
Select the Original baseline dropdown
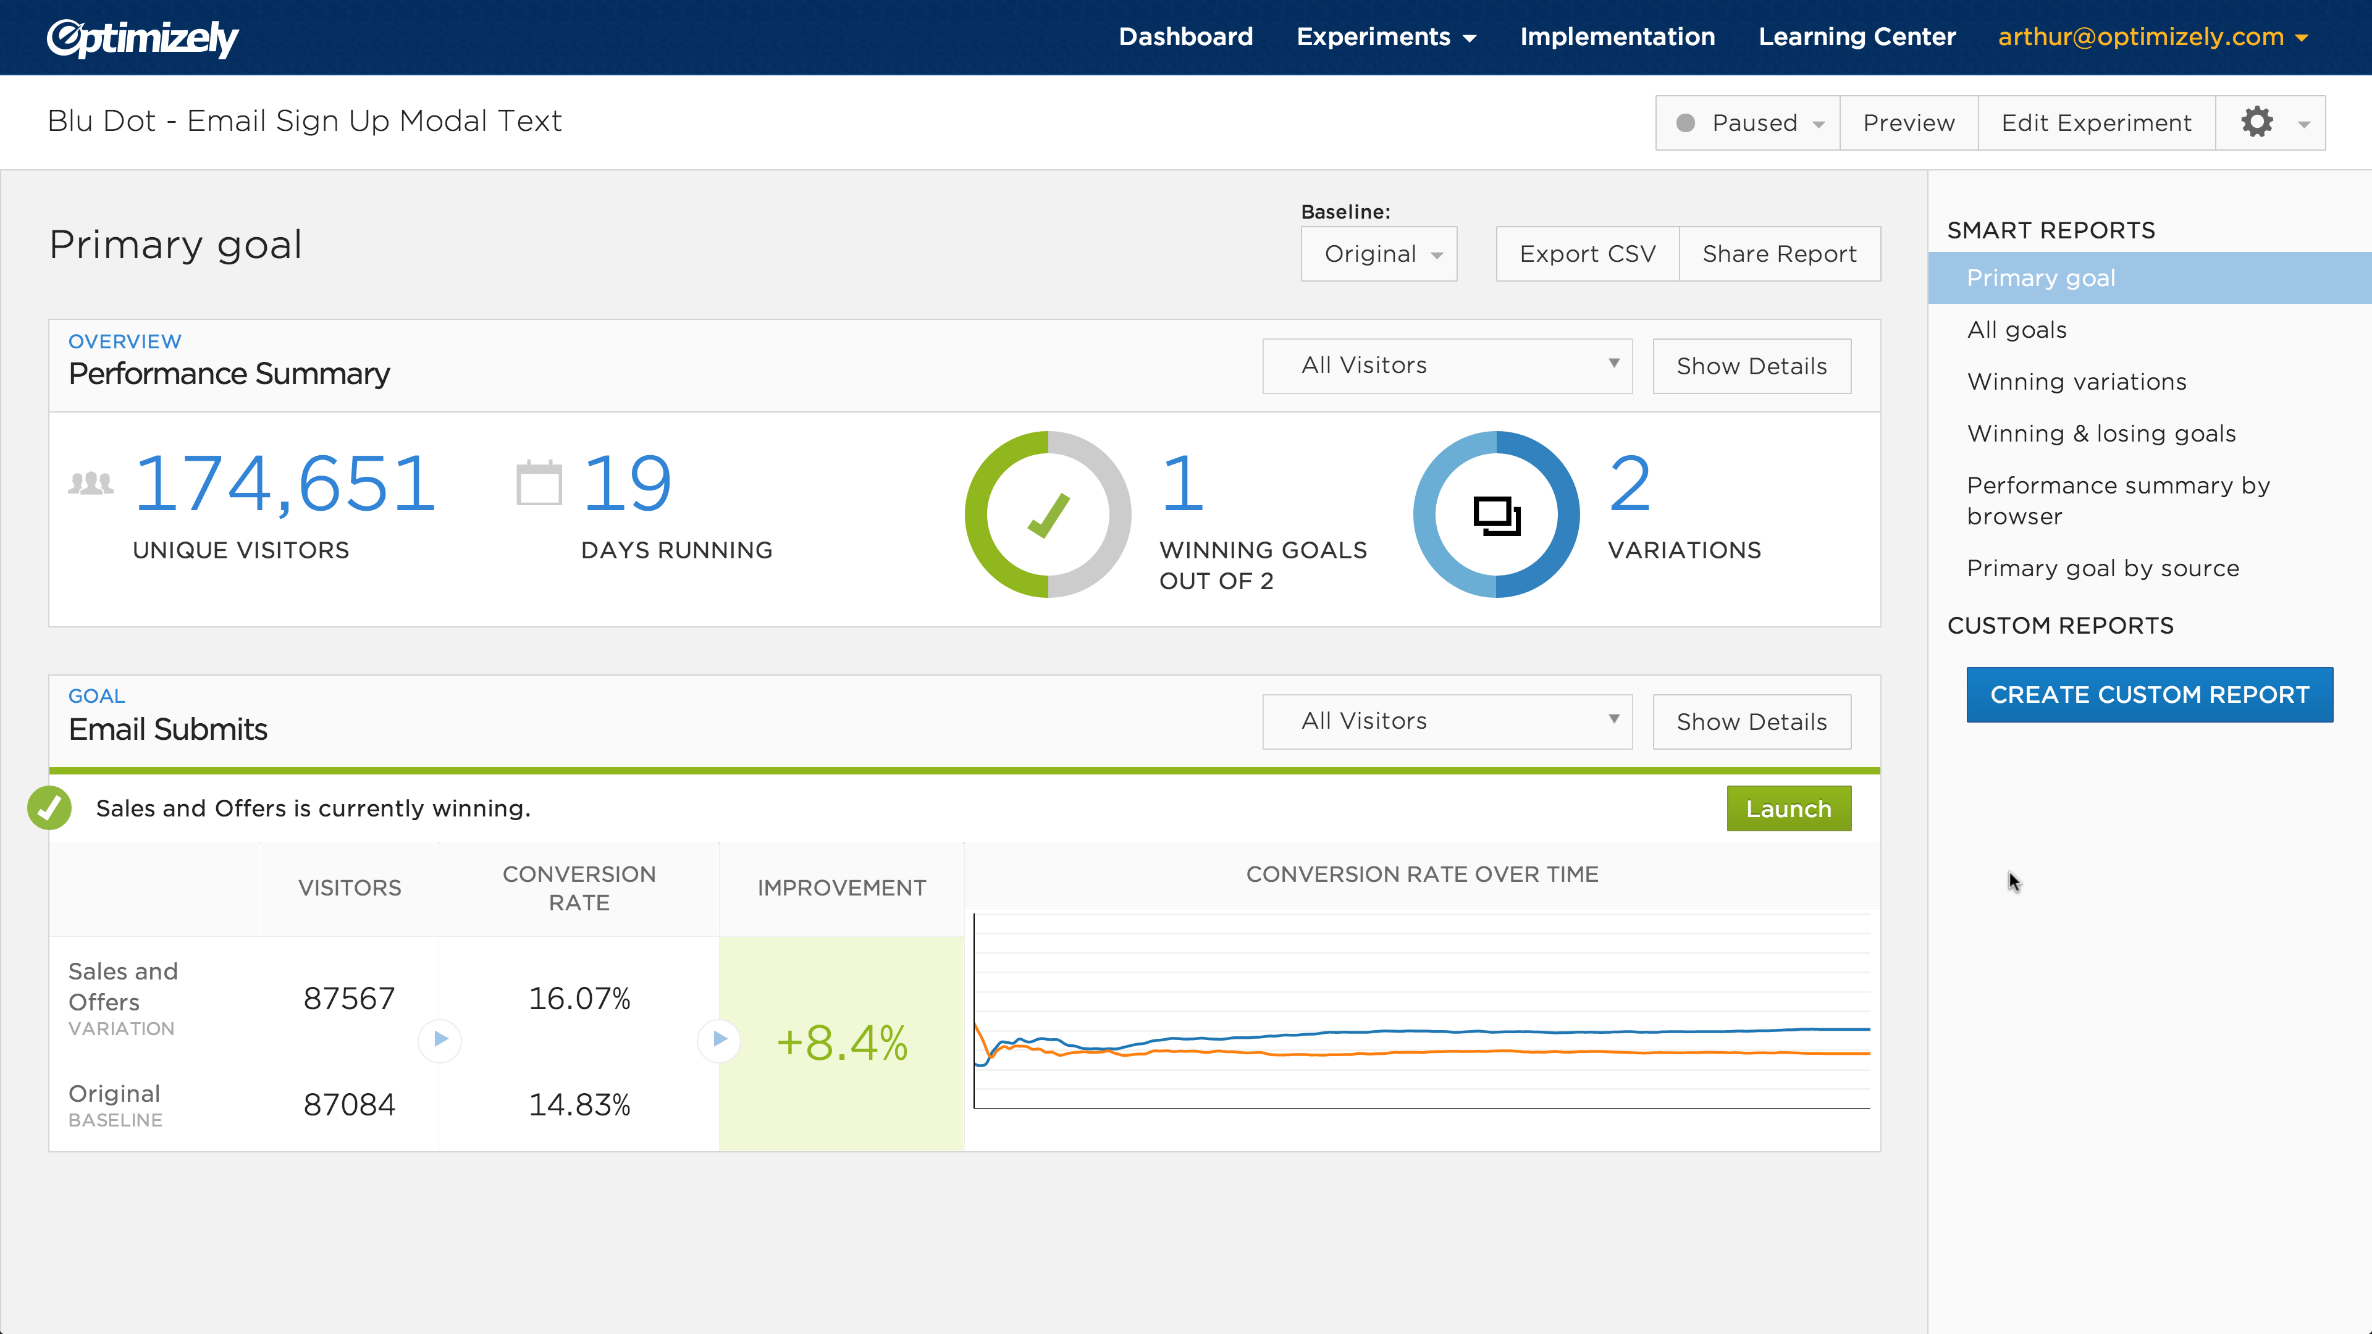(x=1378, y=253)
